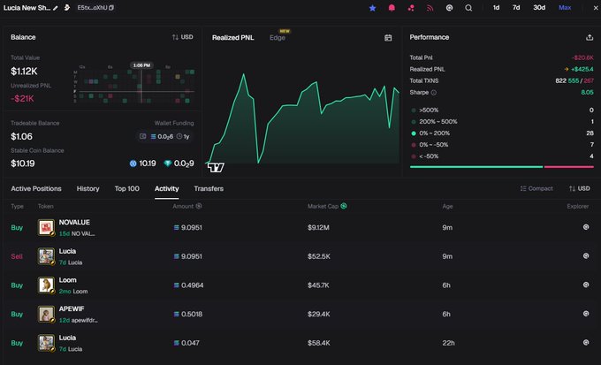The height and width of the screenshot is (365, 601).
Task: Click the 0.4964 amount value
Action: 192,285
